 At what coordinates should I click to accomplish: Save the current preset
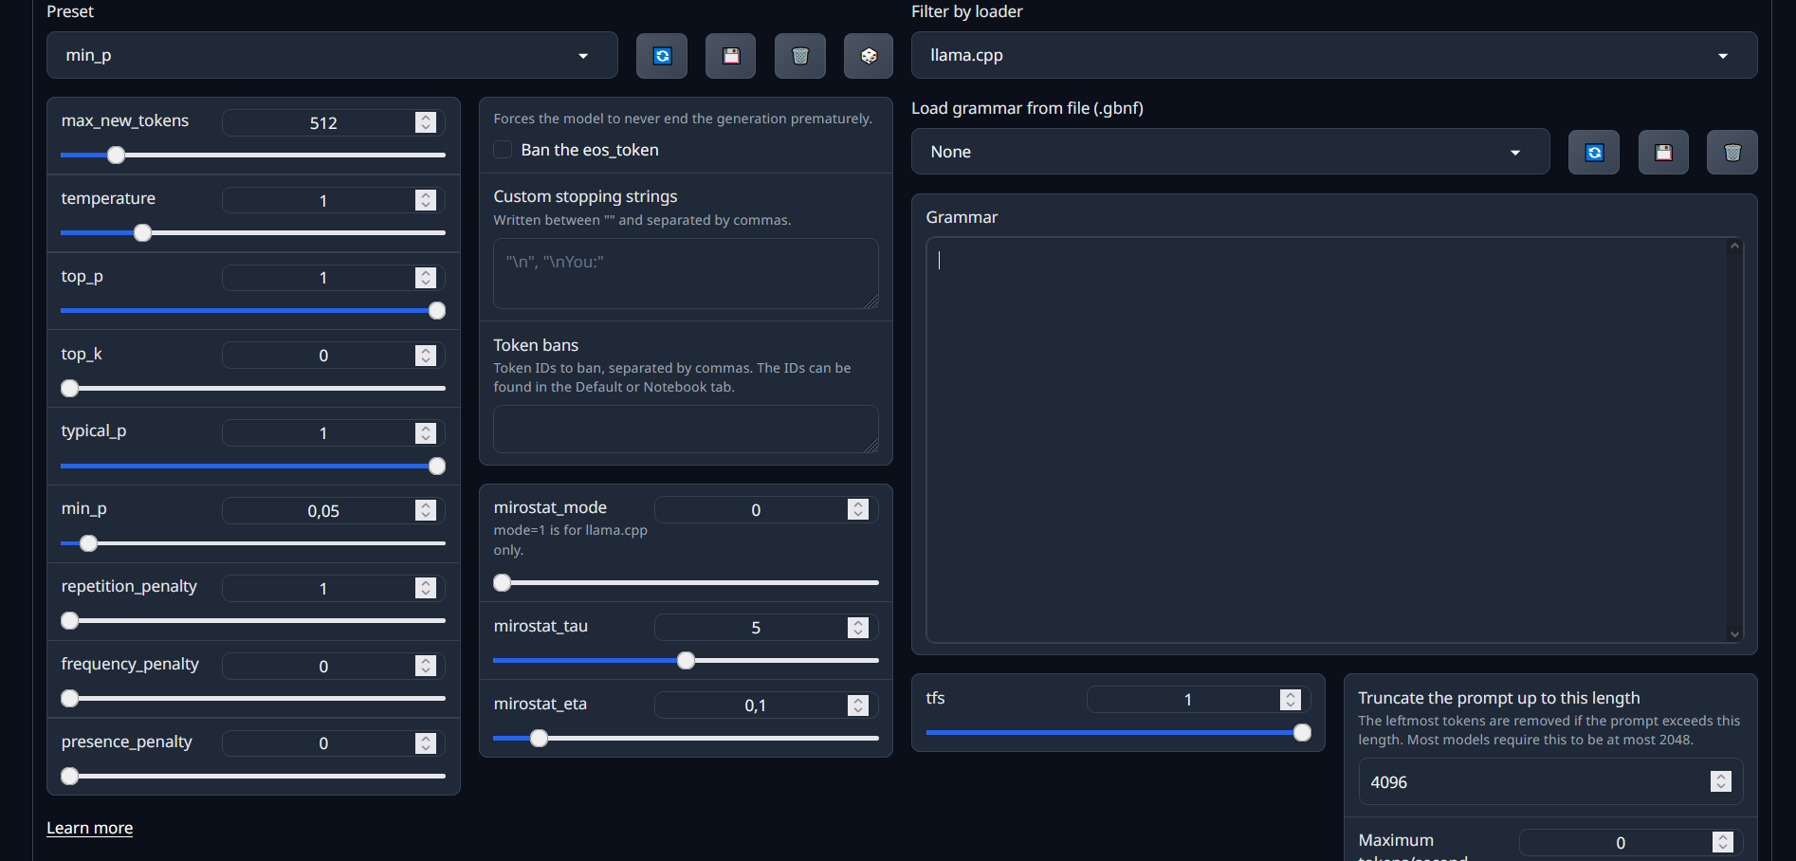tap(731, 56)
